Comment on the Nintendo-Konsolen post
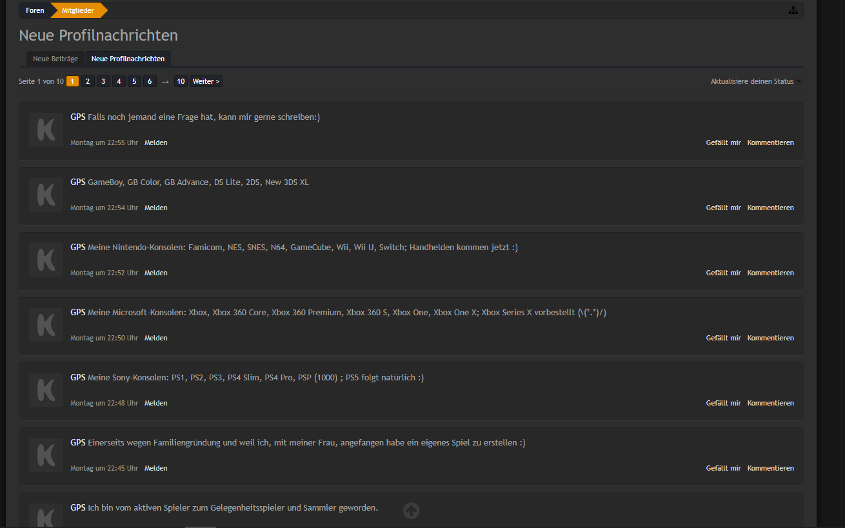 click(770, 273)
